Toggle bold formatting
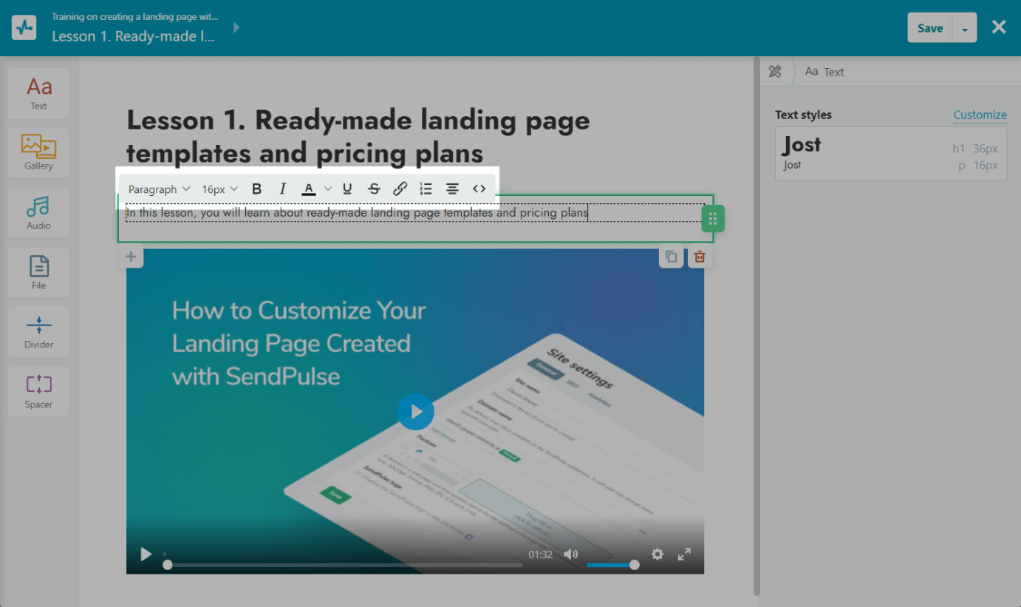The height and width of the screenshot is (607, 1021). 256,189
